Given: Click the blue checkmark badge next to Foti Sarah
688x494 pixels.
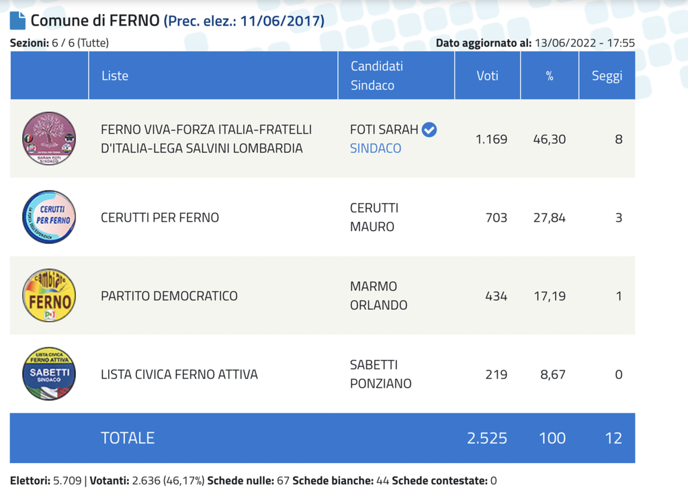Looking at the screenshot, I should [429, 130].
